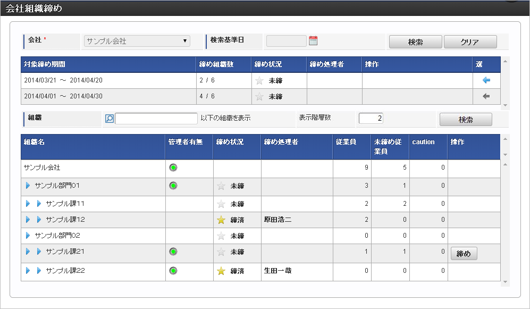Click the 2 / 6 closed organization count

pos(207,80)
